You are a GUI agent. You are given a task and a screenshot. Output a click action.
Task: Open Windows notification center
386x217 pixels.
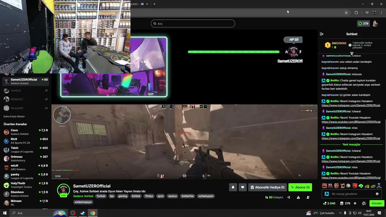coord(379,213)
